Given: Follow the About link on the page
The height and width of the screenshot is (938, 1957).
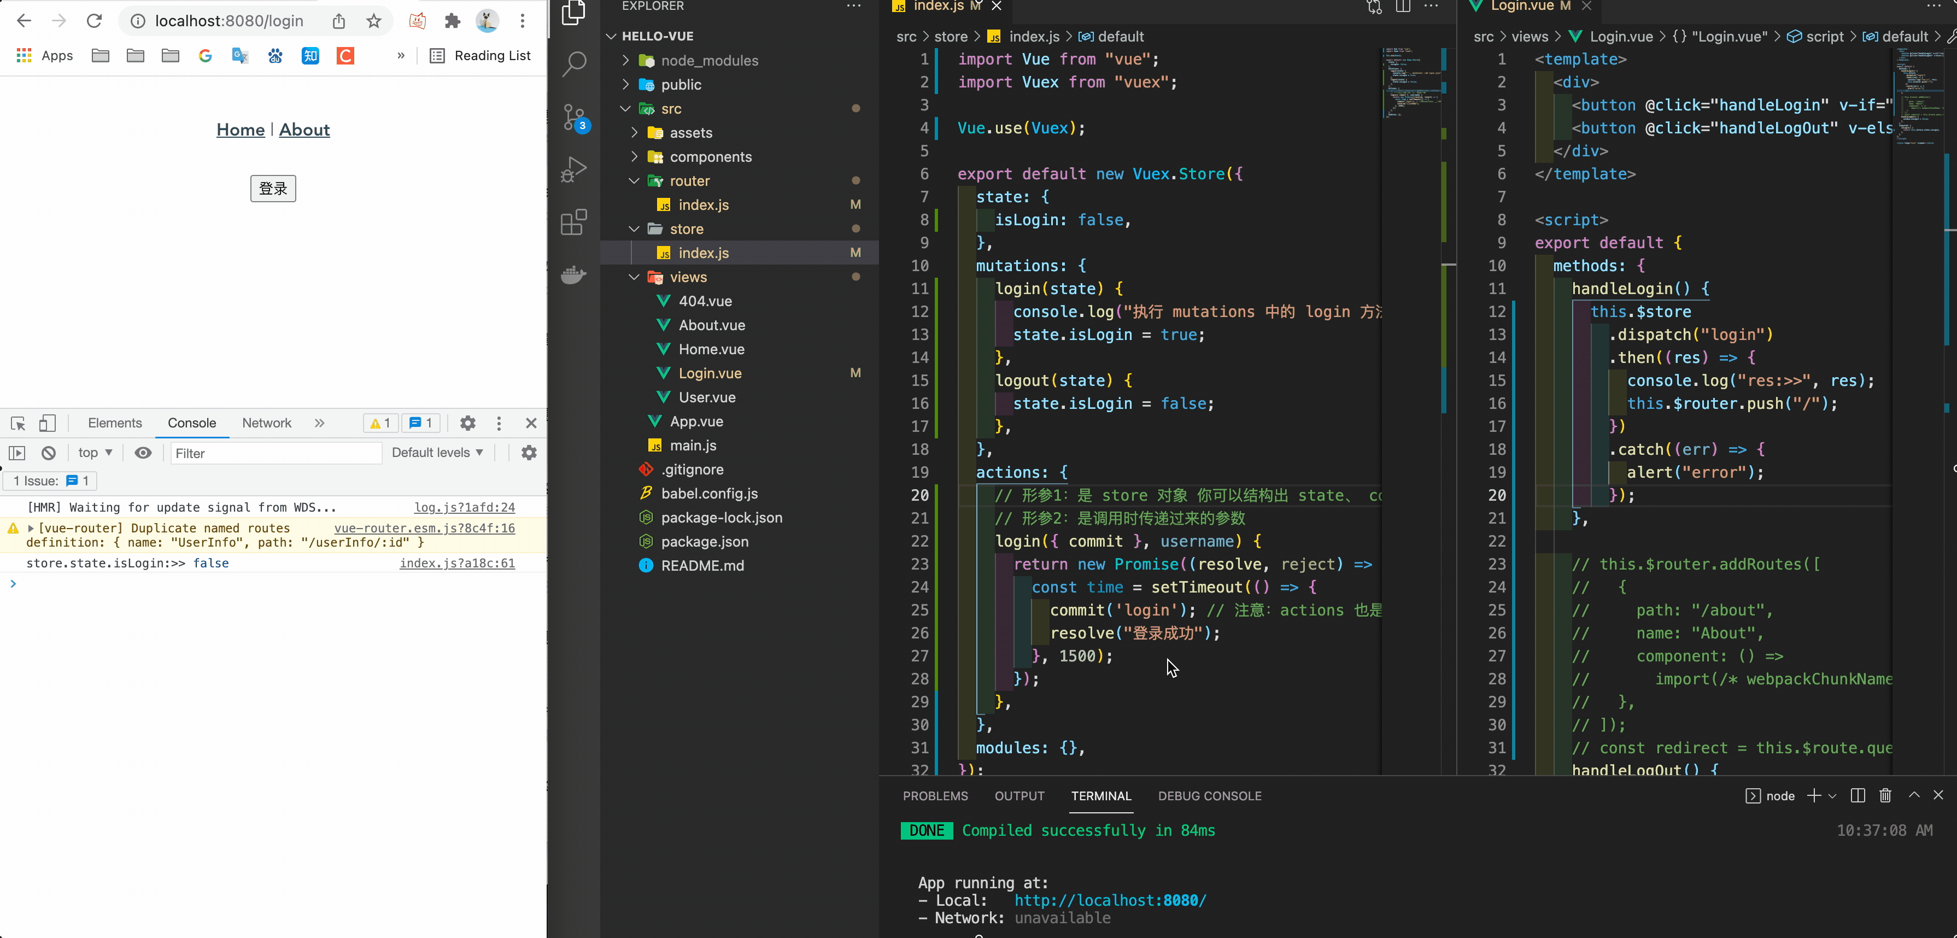Looking at the screenshot, I should pyautogui.click(x=304, y=130).
